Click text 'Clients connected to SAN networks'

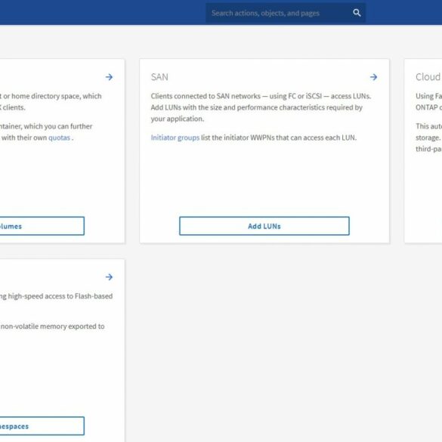coord(206,96)
